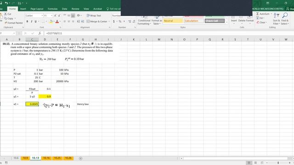
Task: Apply the yellow fill color bucket
Action: pyautogui.click(x=51, y=22)
